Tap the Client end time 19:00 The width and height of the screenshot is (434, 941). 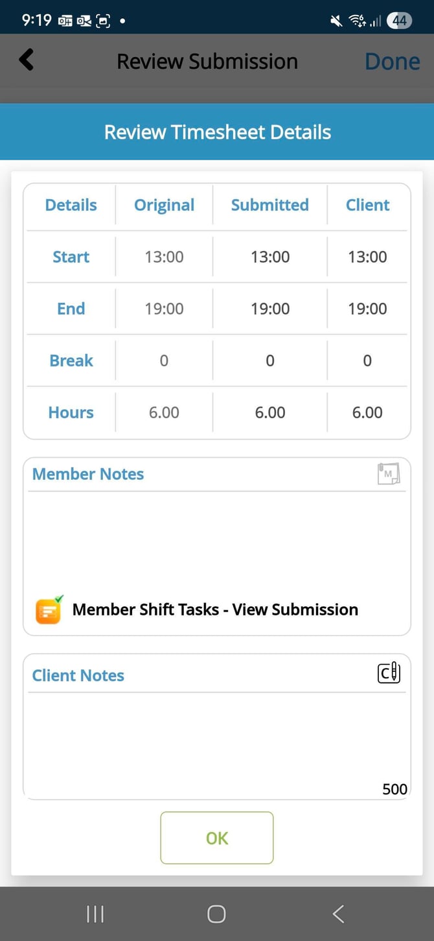point(367,309)
